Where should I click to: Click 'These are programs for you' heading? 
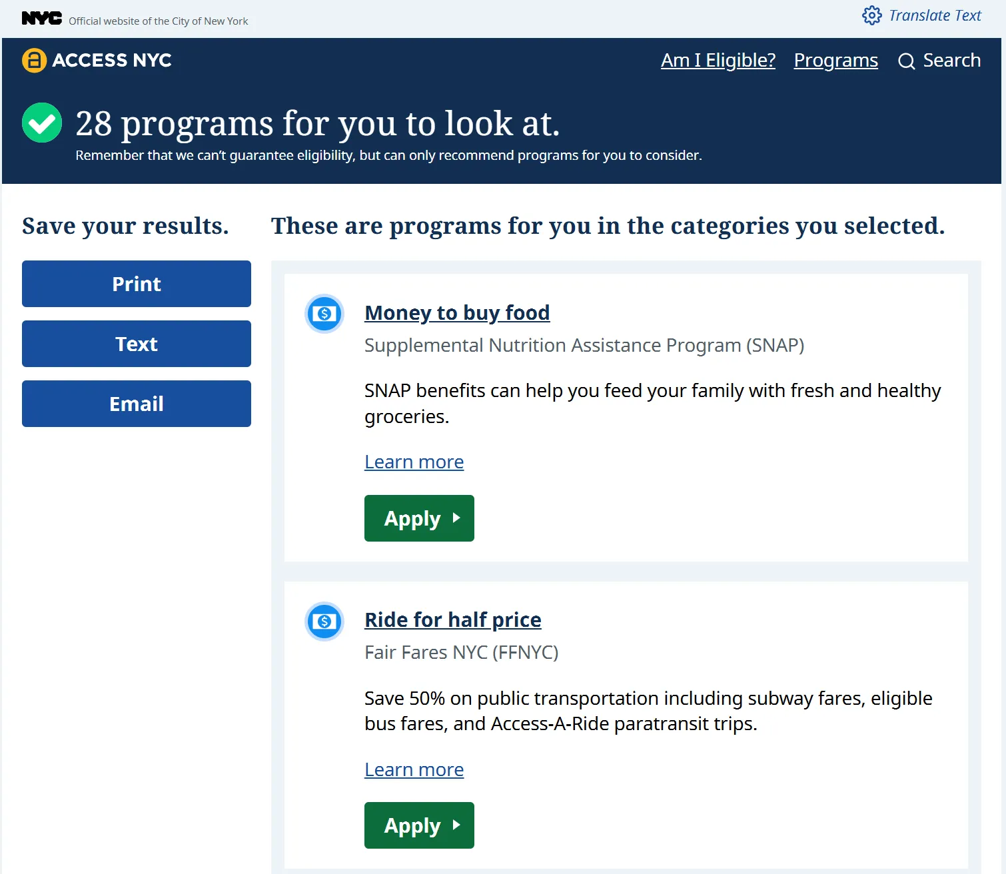(608, 226)
